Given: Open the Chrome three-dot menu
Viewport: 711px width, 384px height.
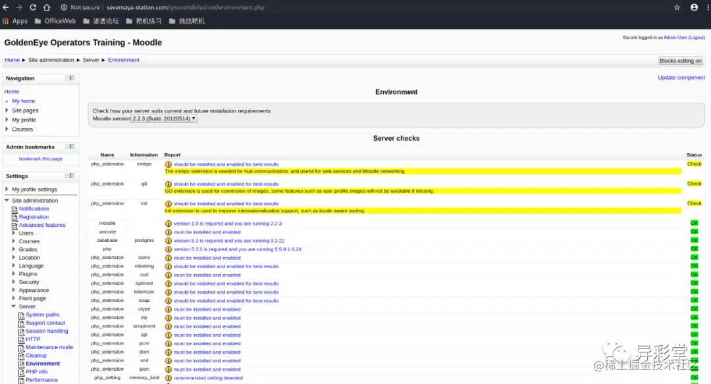Looking at the screenshot, I should 708,7.
